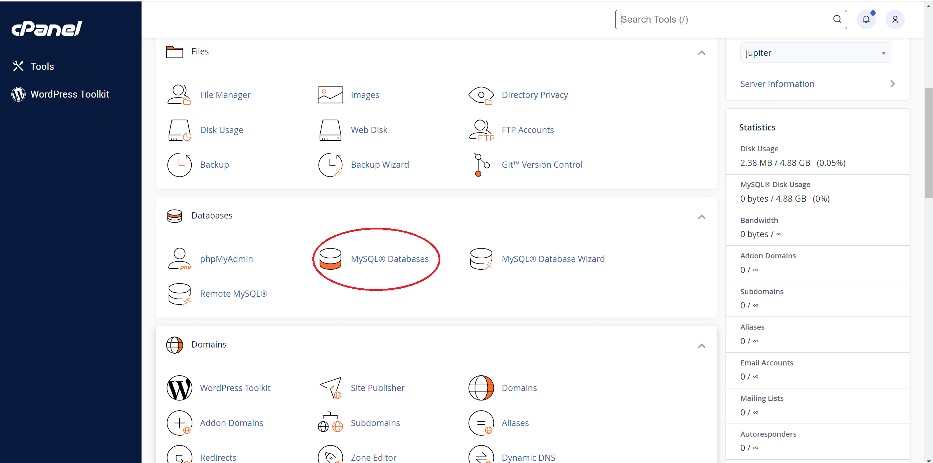The width and height of the screenshot is (933, 463).
Task: Open the jupiter theme dropdown
Action: point(816,53)
